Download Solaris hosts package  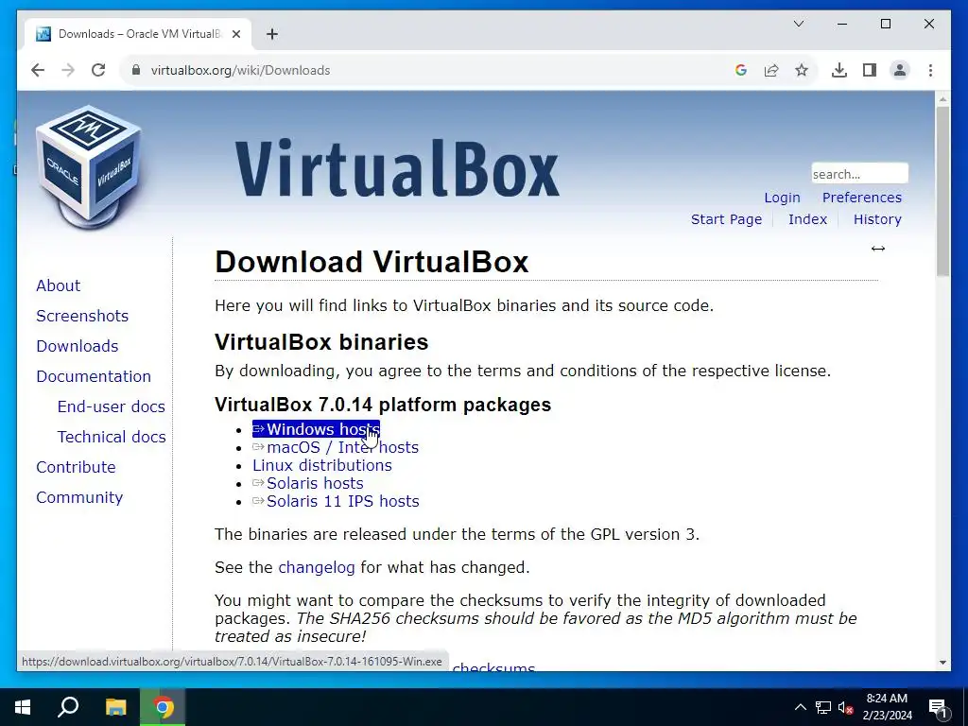pos(308,483)
